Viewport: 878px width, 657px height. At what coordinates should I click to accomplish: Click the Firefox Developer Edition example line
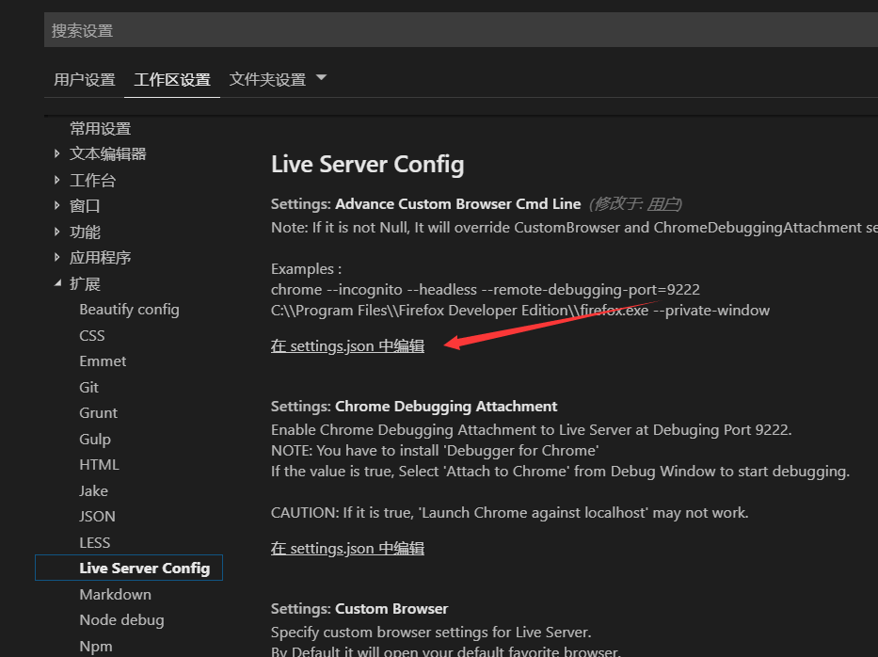(x=520, y=311)
